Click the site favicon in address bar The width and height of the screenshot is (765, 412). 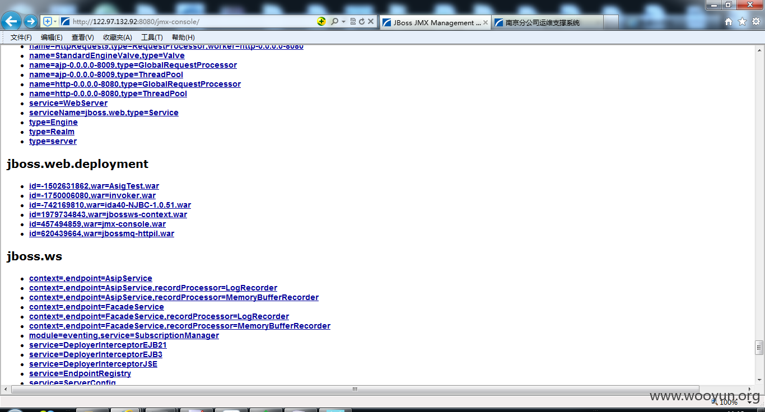pyautogui.click(x=65, y=22)
